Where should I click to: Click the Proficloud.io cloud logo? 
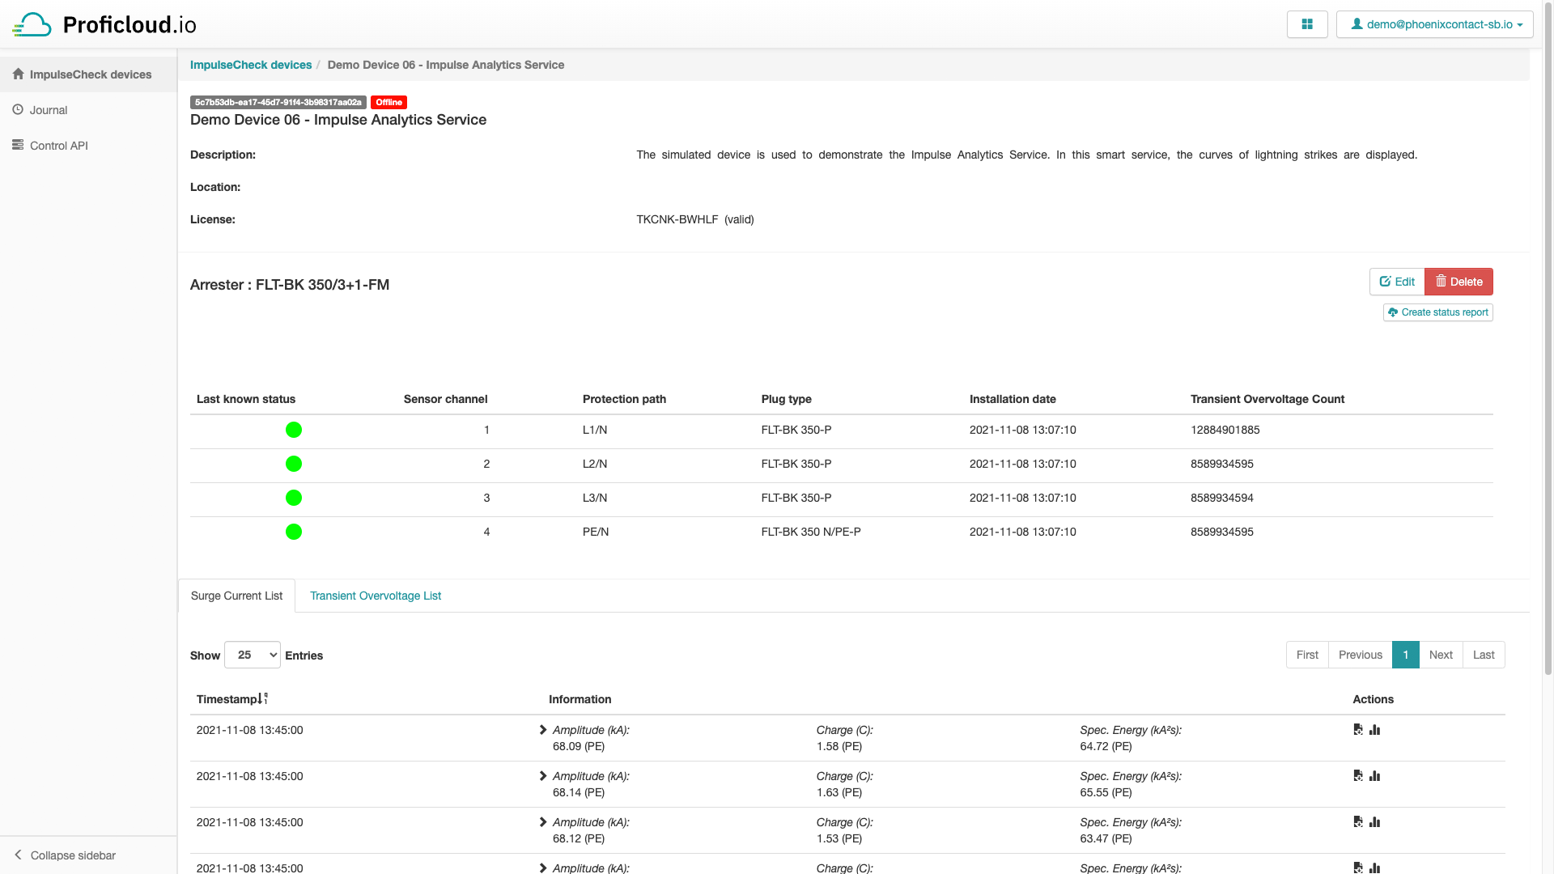click(x=32, y=24)
